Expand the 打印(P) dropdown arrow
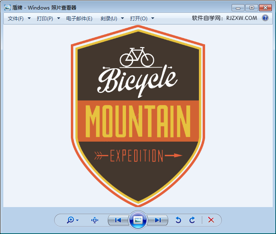Image resolution: width=276 pixels, height=234 pixels. (58, 18)
